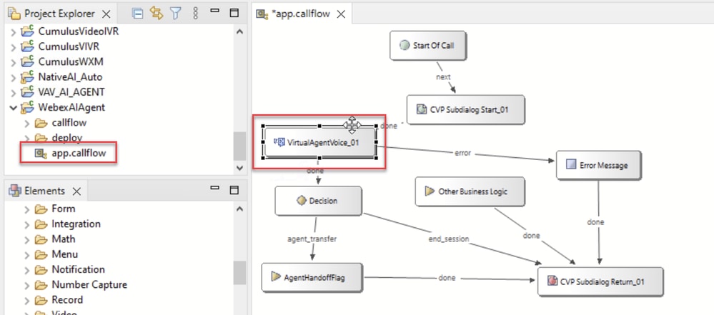This screenshot has width=714, height=315.
Task: Expand the CumulusVideoIVR project
Action: click(x=13, y=32)
